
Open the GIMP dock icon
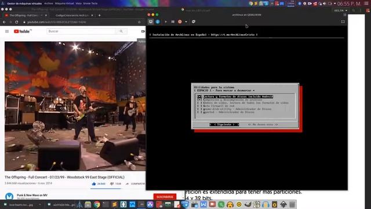(248, 204)
